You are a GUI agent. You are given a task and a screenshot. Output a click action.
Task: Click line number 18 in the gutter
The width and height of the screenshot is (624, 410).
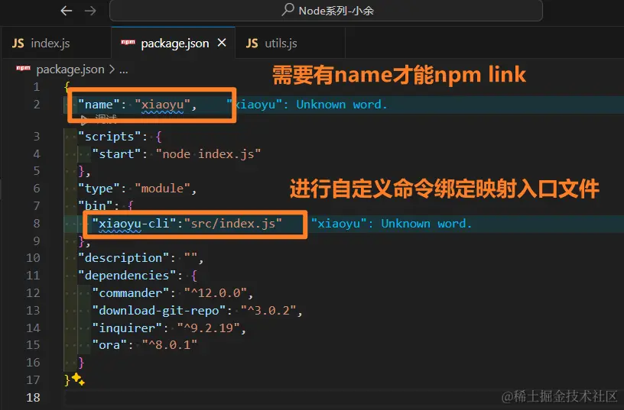click(x=33, y=397)
